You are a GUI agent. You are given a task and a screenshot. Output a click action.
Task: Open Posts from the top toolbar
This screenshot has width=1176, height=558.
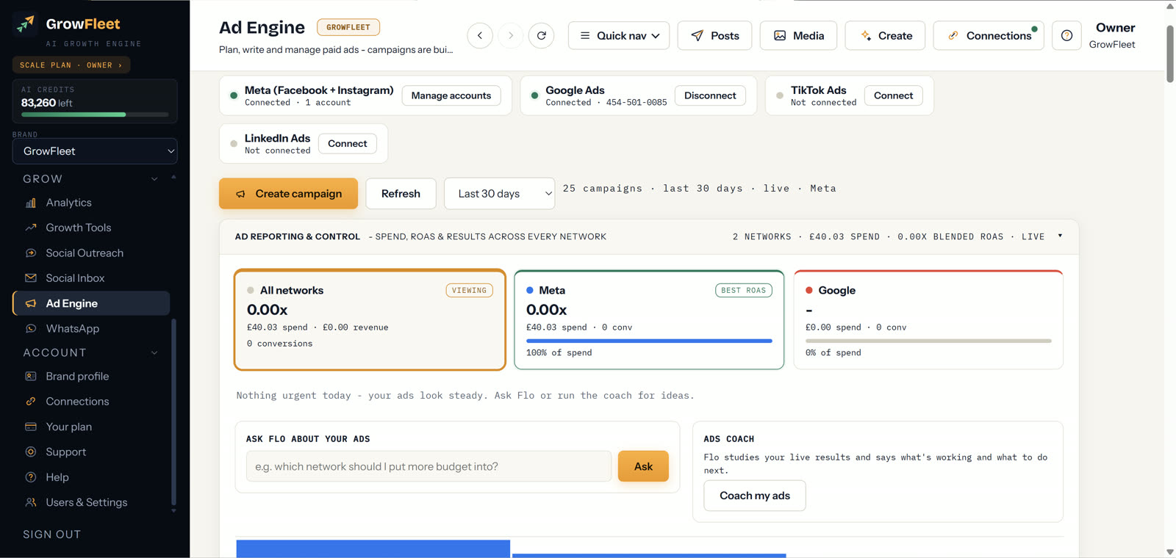pyautogui.click(x=714, y=35)
